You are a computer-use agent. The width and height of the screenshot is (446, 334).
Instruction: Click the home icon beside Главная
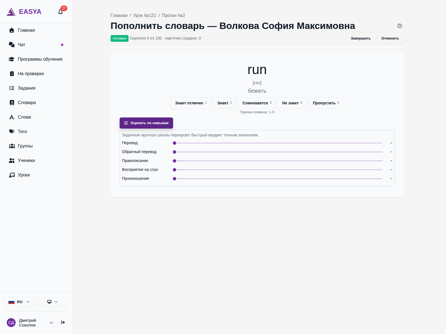[x=12, y=30]
